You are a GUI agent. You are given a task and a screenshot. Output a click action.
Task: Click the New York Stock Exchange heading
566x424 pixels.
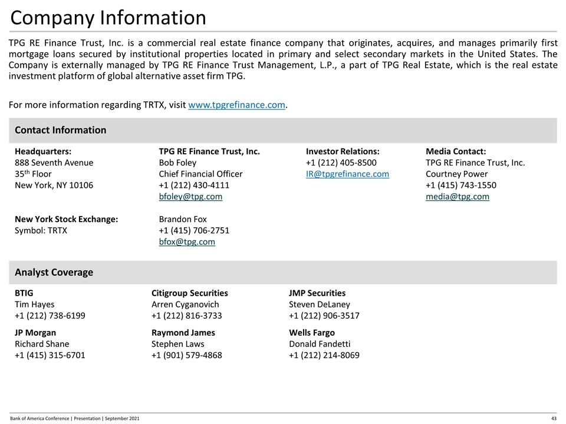click(x=66, y=220)
